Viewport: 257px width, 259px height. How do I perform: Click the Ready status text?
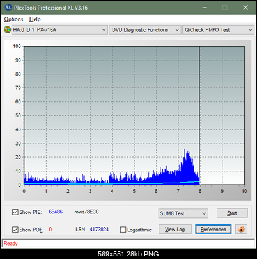pos(10,244)
